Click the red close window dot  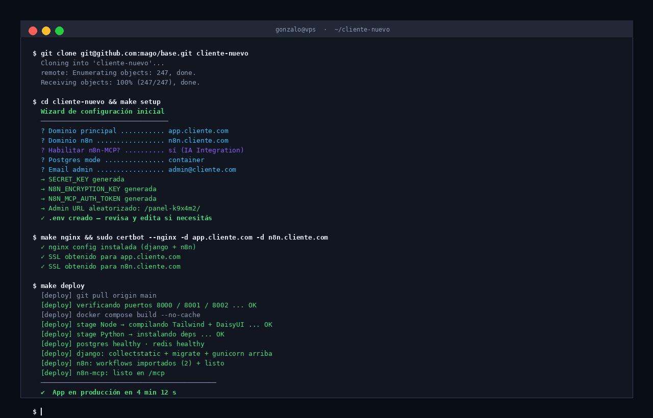[x=33, y=31]
